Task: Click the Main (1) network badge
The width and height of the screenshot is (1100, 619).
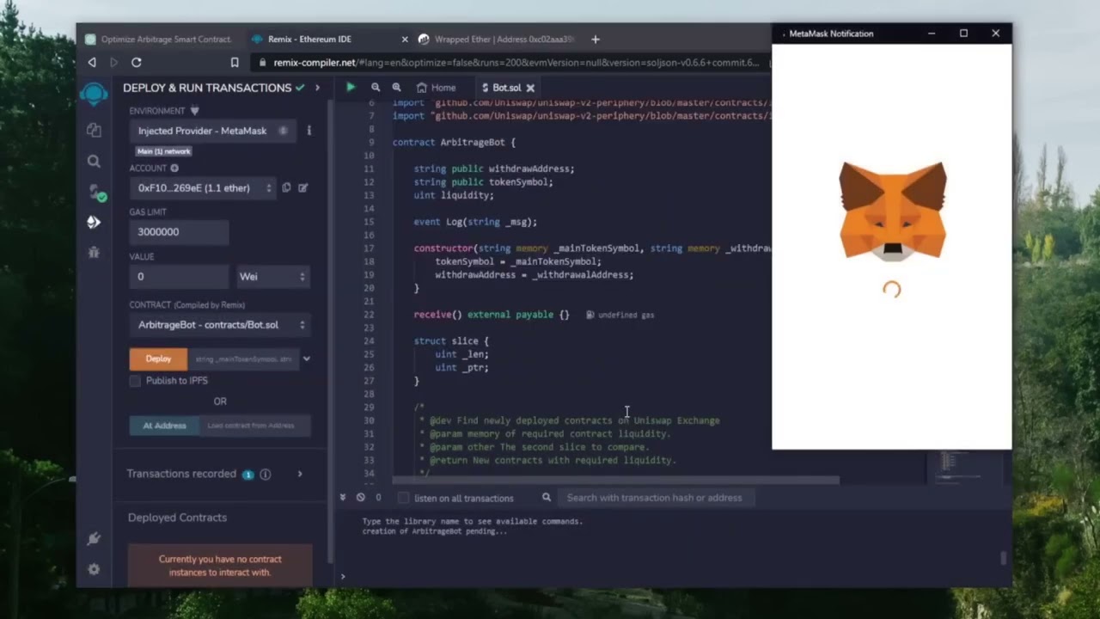Action: coord(163,151)
